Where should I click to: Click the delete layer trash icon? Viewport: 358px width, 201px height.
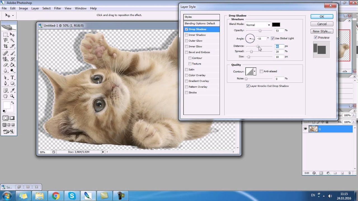tap(350, 173)
